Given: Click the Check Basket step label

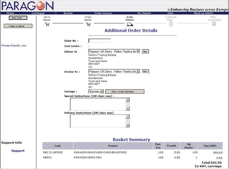Looking at the screenshot, I should [88, 19].
